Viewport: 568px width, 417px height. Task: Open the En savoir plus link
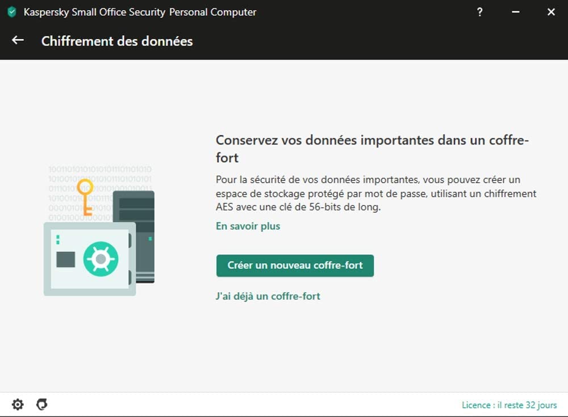(x=248, y=226)
